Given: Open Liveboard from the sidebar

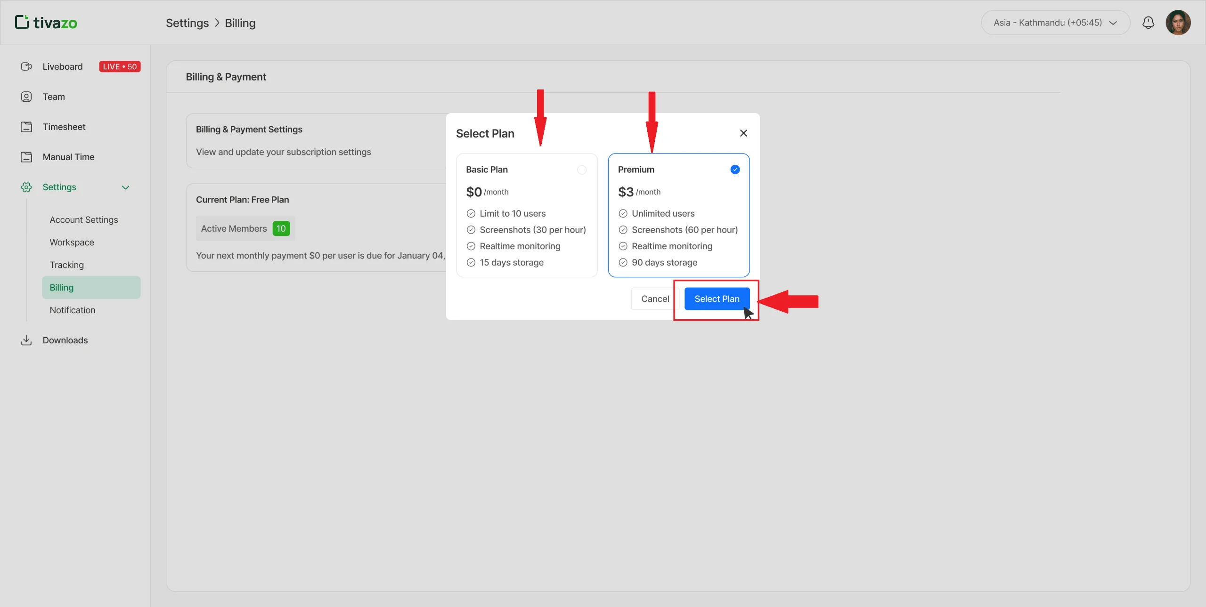Looking at the screenshot, I should pos(62,66).
